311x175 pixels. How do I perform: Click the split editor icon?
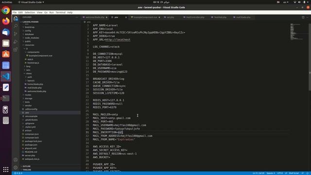[303, 17]
